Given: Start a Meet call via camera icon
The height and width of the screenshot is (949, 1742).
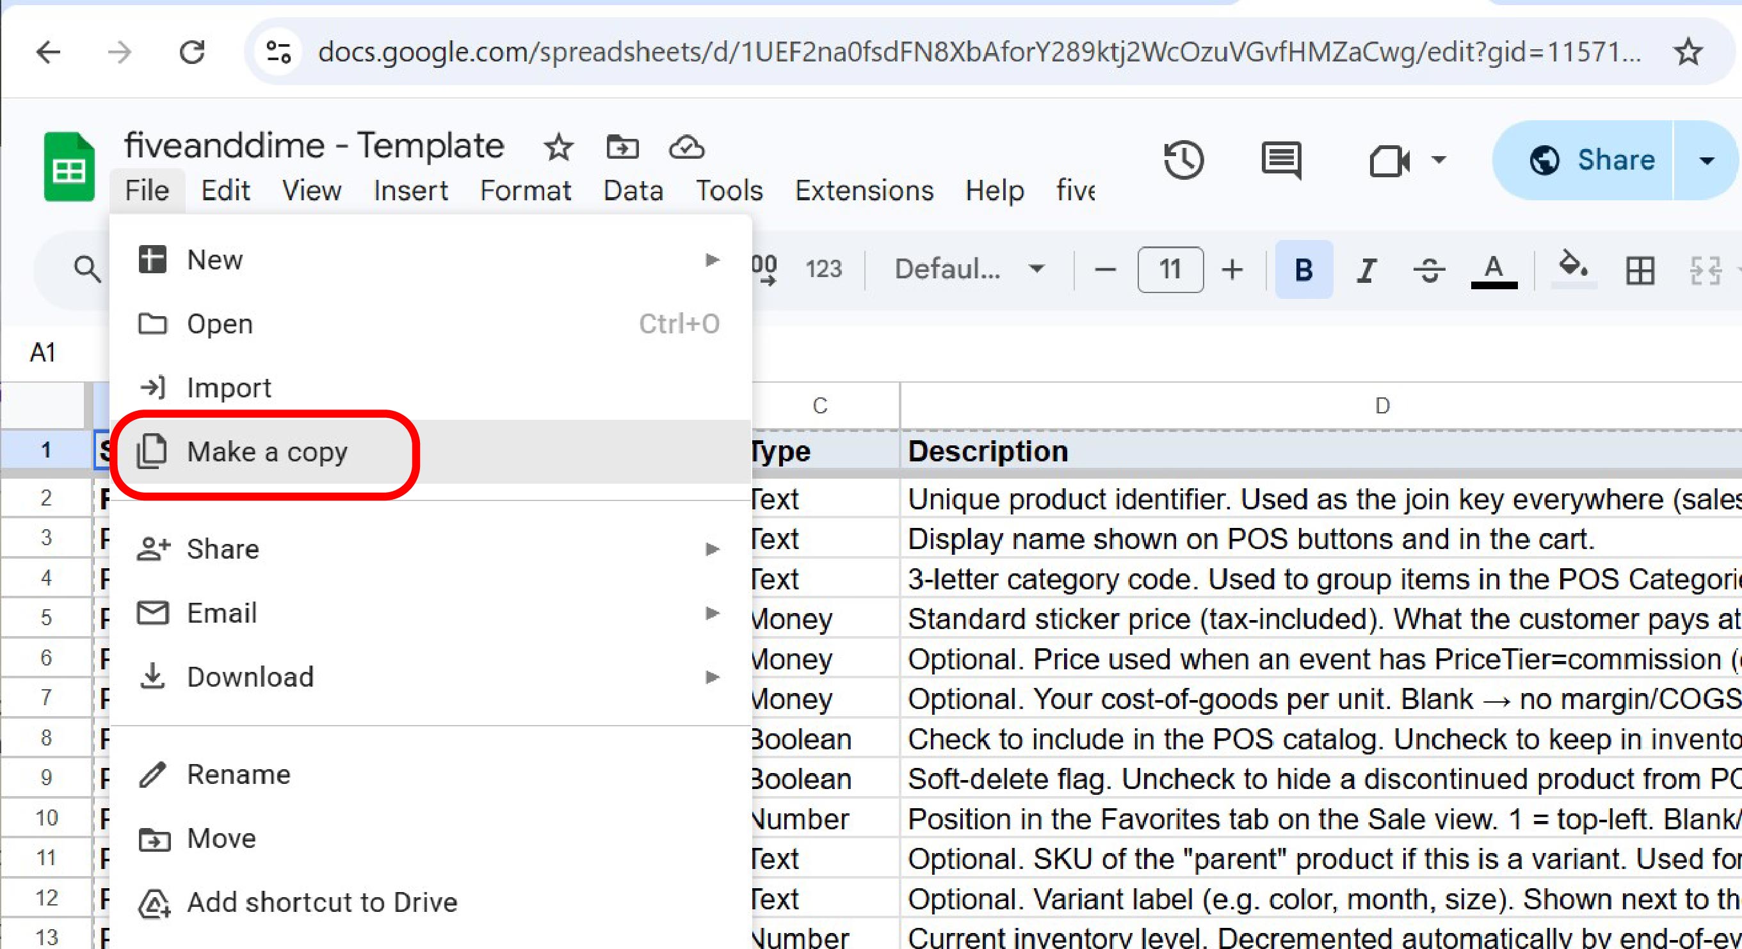Looking at the screenshot, I should [x=1389, y=161].
